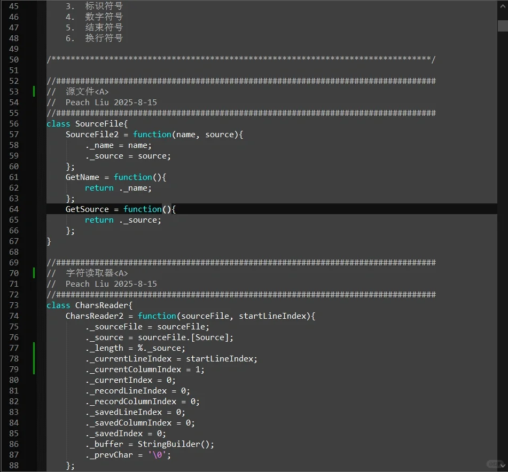This screenshot has height=472, width=508.
Task: Click '._savedLineIndex = 0;' statement
Action: point(135,412)
